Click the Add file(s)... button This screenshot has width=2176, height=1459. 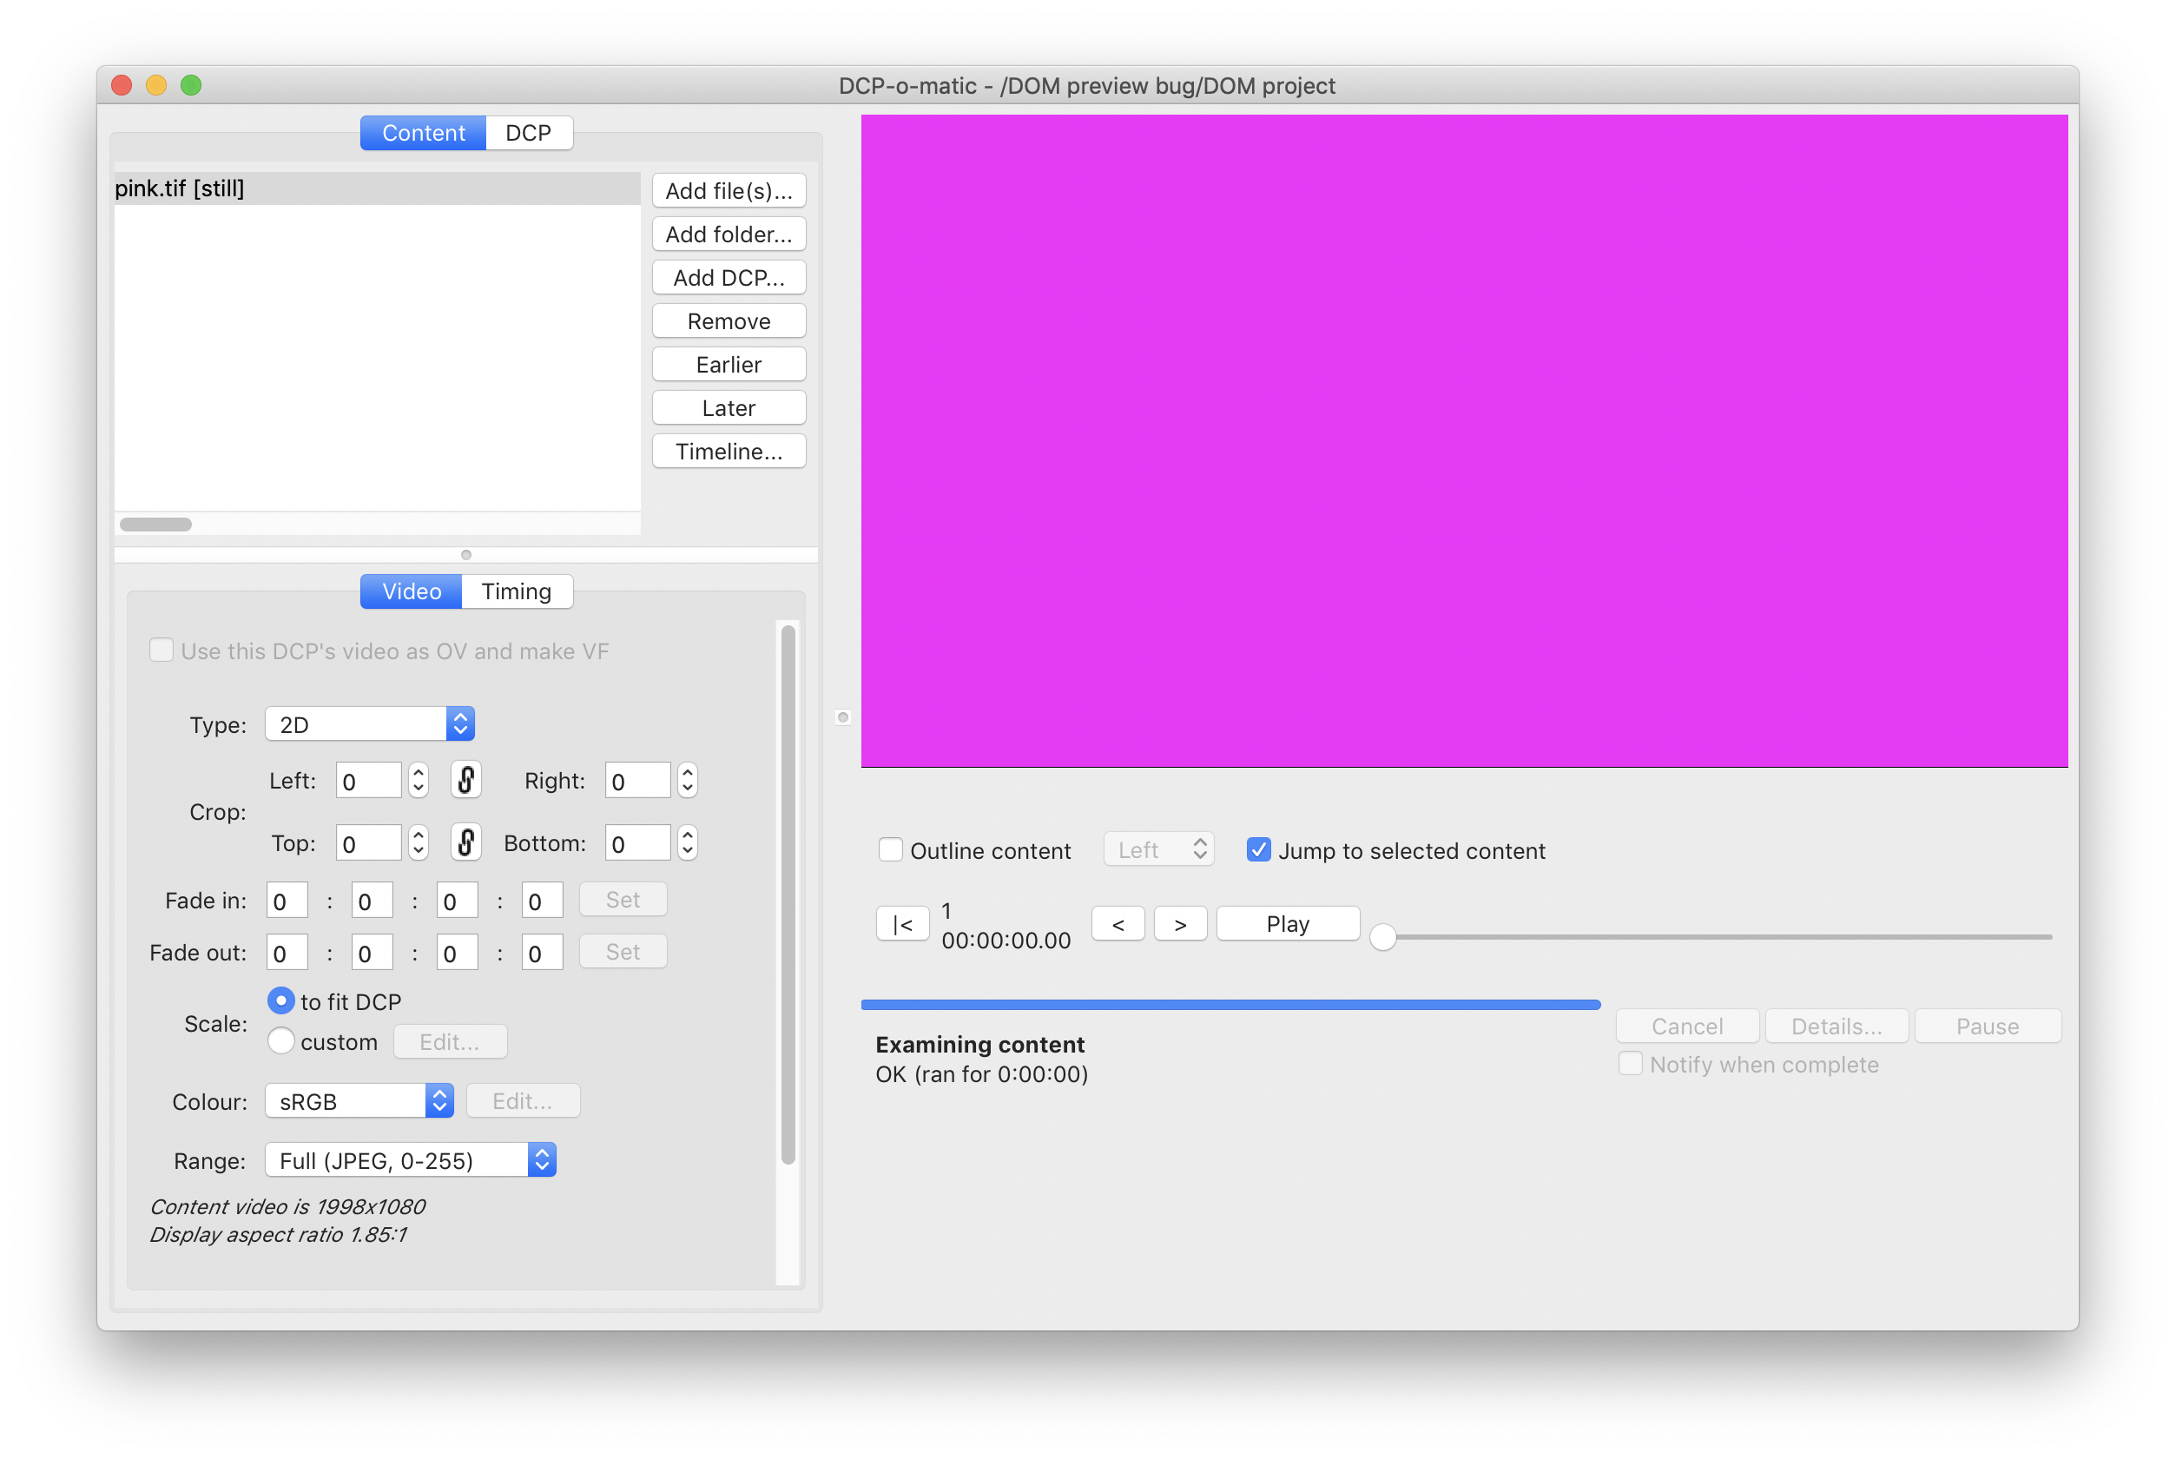[x=729, y=191]
